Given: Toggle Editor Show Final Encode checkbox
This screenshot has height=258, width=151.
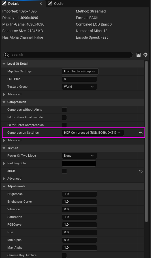Looking at the screenshot, I should [64, 118].
